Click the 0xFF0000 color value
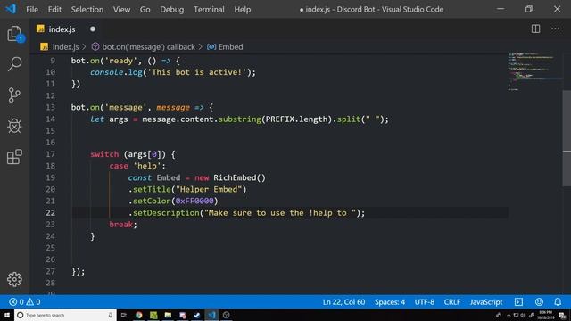Viewport: 571px width, 321px height. [x=194, y=201]
